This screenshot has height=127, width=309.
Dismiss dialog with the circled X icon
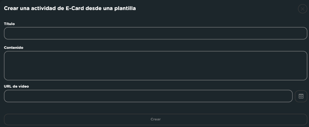(302, 9)
